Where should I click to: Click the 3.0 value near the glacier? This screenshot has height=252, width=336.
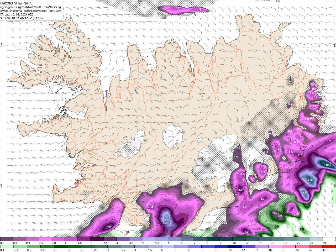click(x=240, y=190)
